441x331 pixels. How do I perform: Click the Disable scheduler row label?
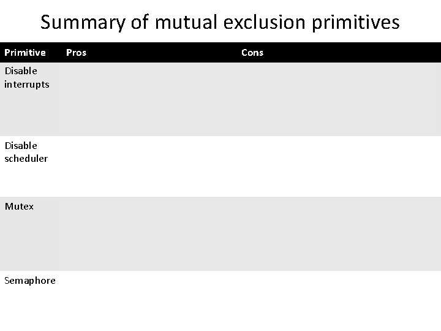tap(26, 152)
